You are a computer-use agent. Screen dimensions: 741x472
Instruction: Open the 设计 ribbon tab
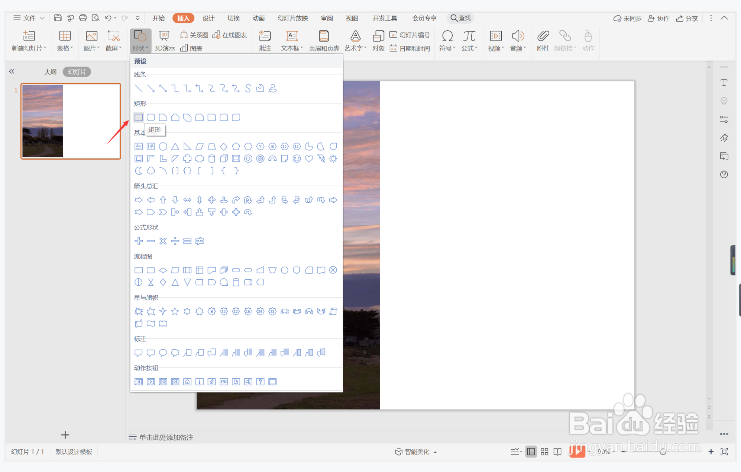(x=208, y=18)
